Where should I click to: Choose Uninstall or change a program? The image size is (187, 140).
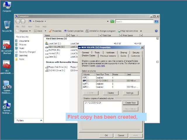pos(101,31)
